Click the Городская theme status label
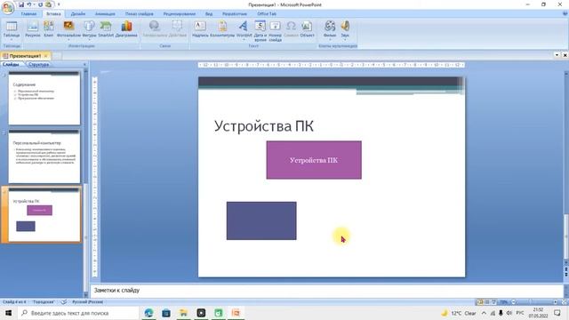Screen dimensions: 569x320 click(44, 302)
